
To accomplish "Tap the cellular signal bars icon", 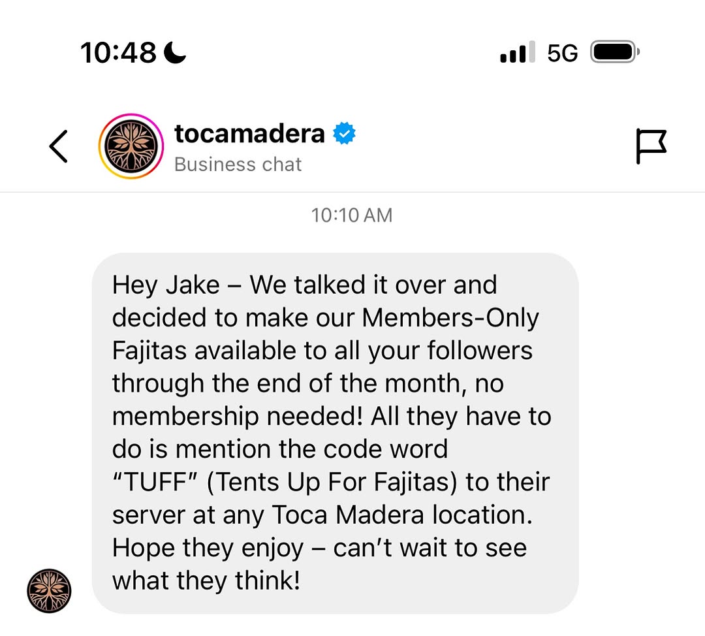I will [x=517, y=52].
